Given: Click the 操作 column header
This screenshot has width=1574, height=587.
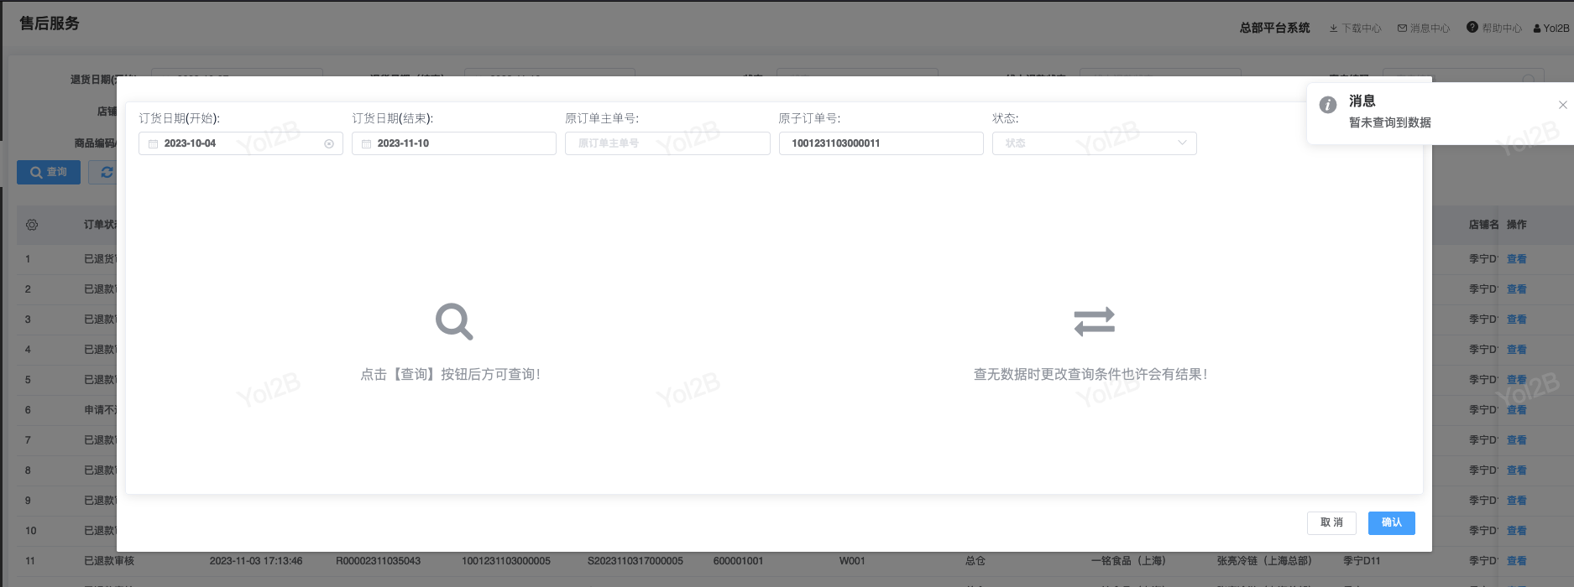Looking at the screenshot, I should pyautogui.click(x=1516, y=225).
